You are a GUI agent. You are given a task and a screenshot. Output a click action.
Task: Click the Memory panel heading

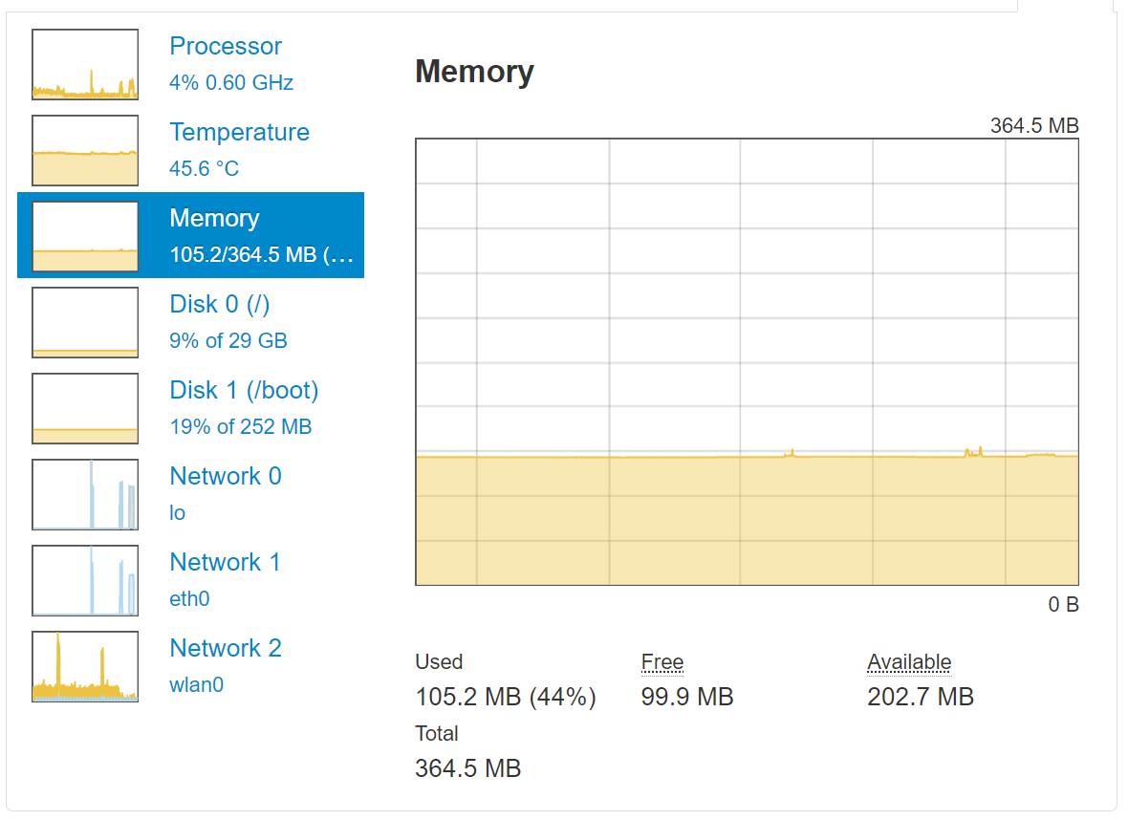pos(474,73)
